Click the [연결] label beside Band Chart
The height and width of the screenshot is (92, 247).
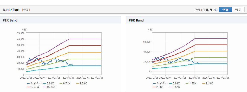pyautogui.click(x=26, y=10)
